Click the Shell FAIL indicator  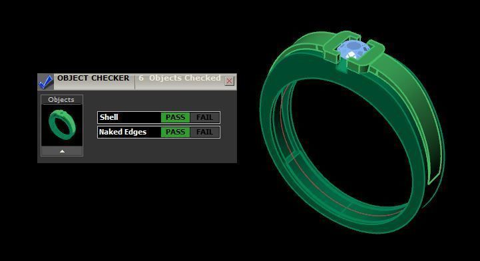[x=204, y=117]
